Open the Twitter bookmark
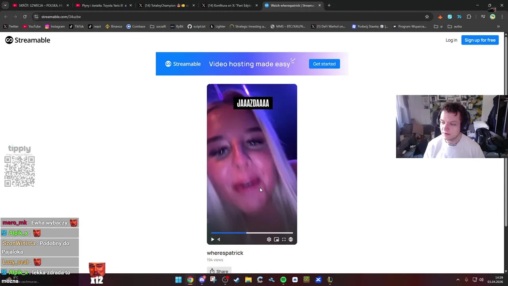Viewport: 508px width, 286px height. click(x=11, y=27)
